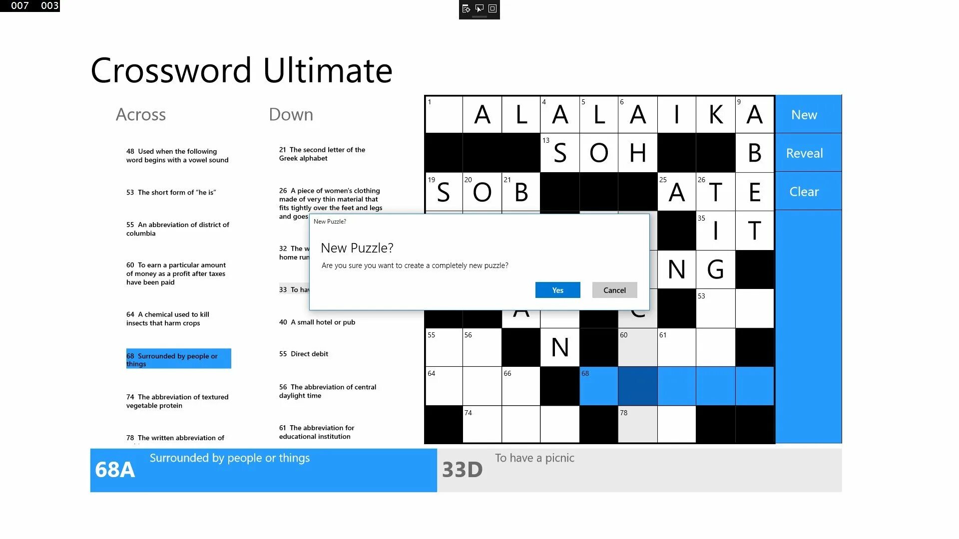Select clue 68 Across in sidebar
This screenshot has height=539, width=959.
178,359
